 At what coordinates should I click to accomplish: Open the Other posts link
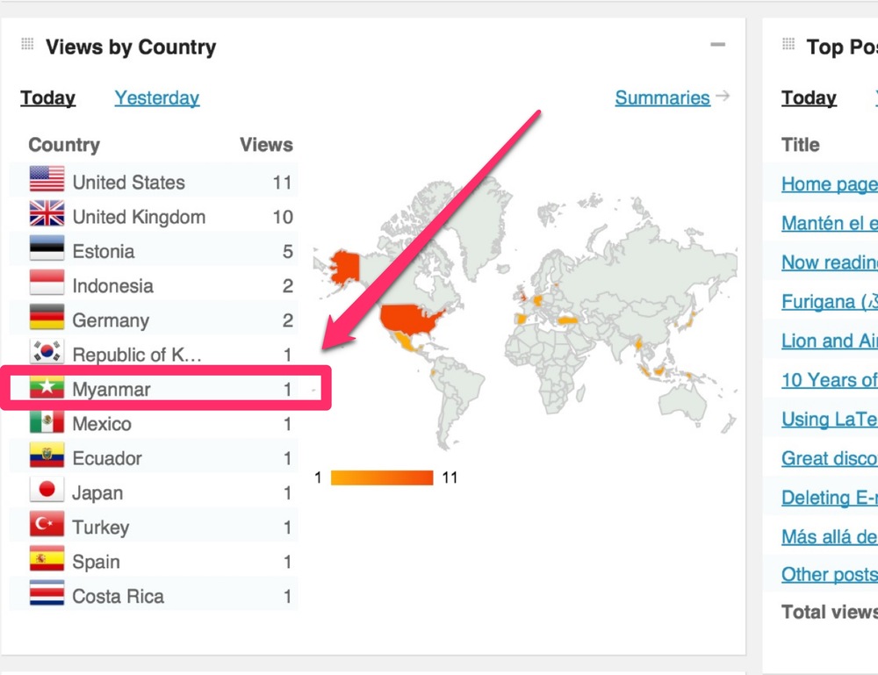coord(829,574)
